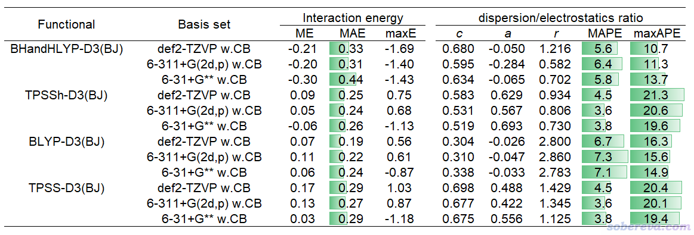Image resolution: width=694 pixels, height=235 pixels.
Task: Select the TPSS-D3(BJ) functional label
Action: pyautogui.click(x=66, y=188)
